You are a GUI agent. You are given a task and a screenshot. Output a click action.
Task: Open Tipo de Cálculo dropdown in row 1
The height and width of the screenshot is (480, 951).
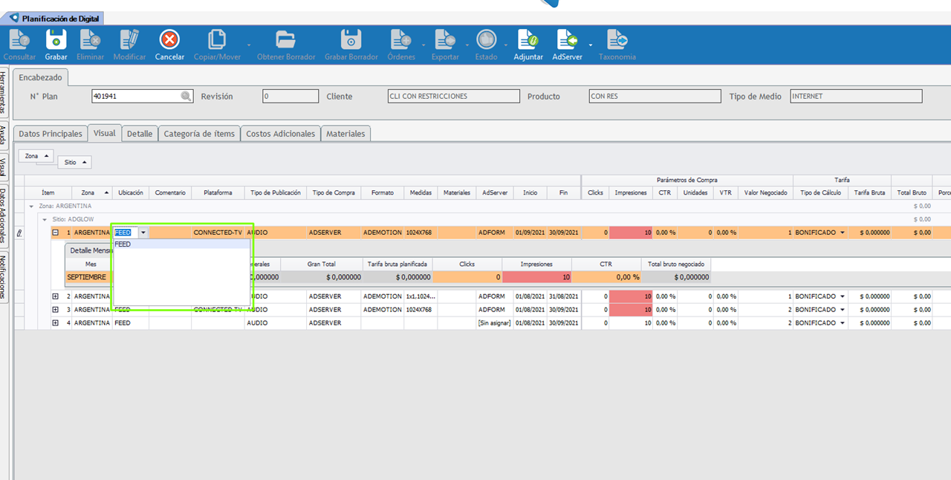pyautogui.click(x=843, y=233)
